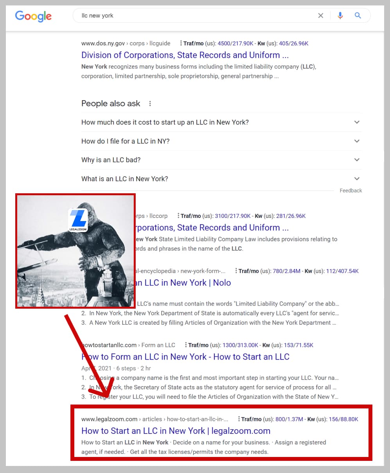Open three-dot menu on dos.ny.gov llcguide result

181,43
